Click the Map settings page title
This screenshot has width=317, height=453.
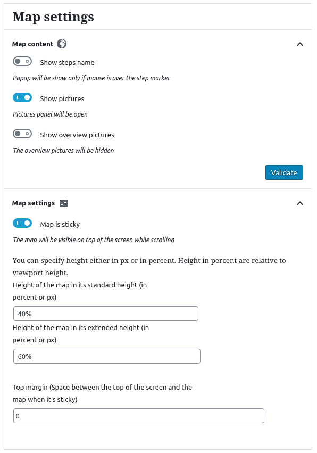click(x=52, y=17)
